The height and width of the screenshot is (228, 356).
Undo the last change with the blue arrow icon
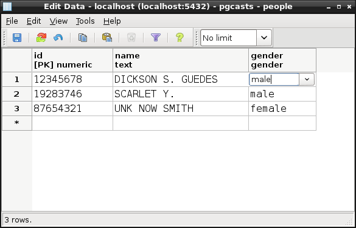pyautogui.click(x=58, y=38)
